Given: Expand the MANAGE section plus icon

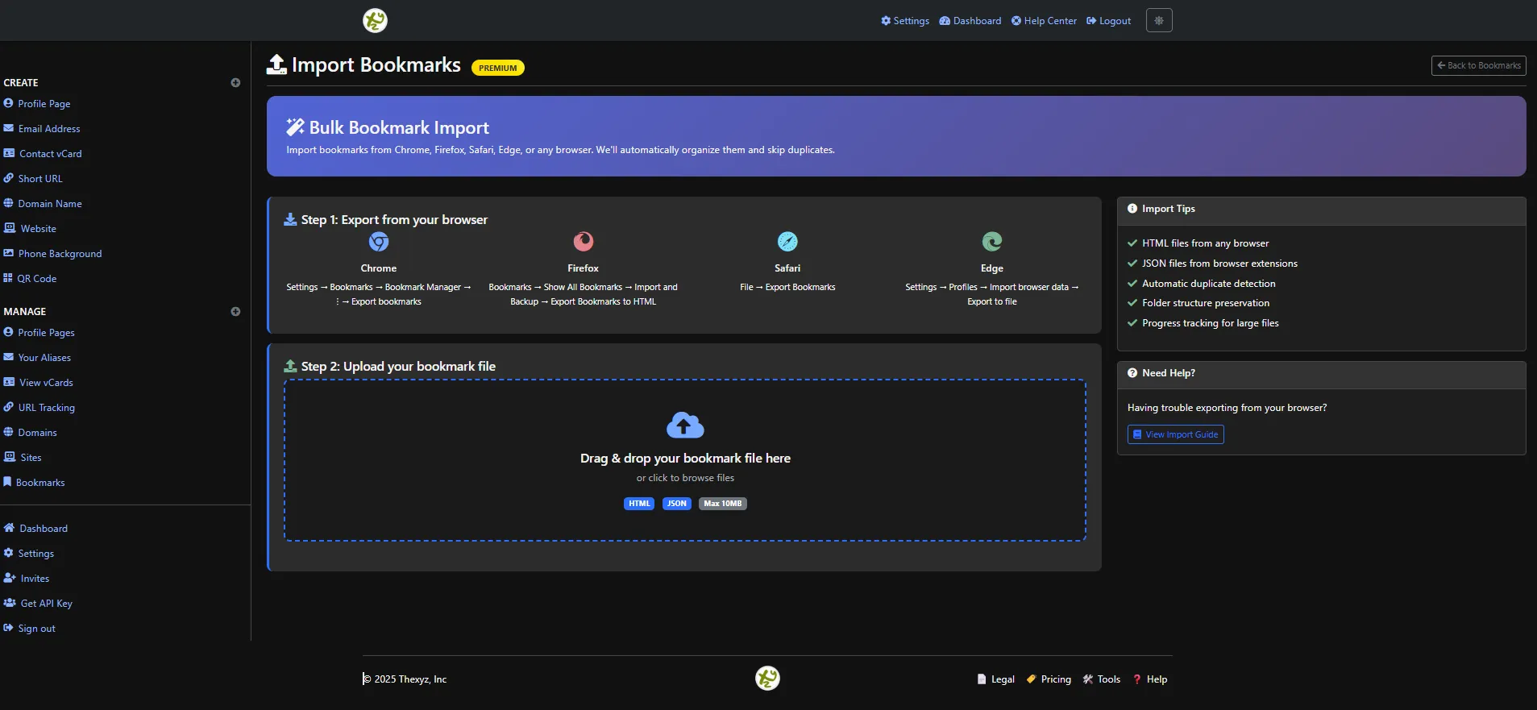Looking at the screenshot, I should point(235,311).
